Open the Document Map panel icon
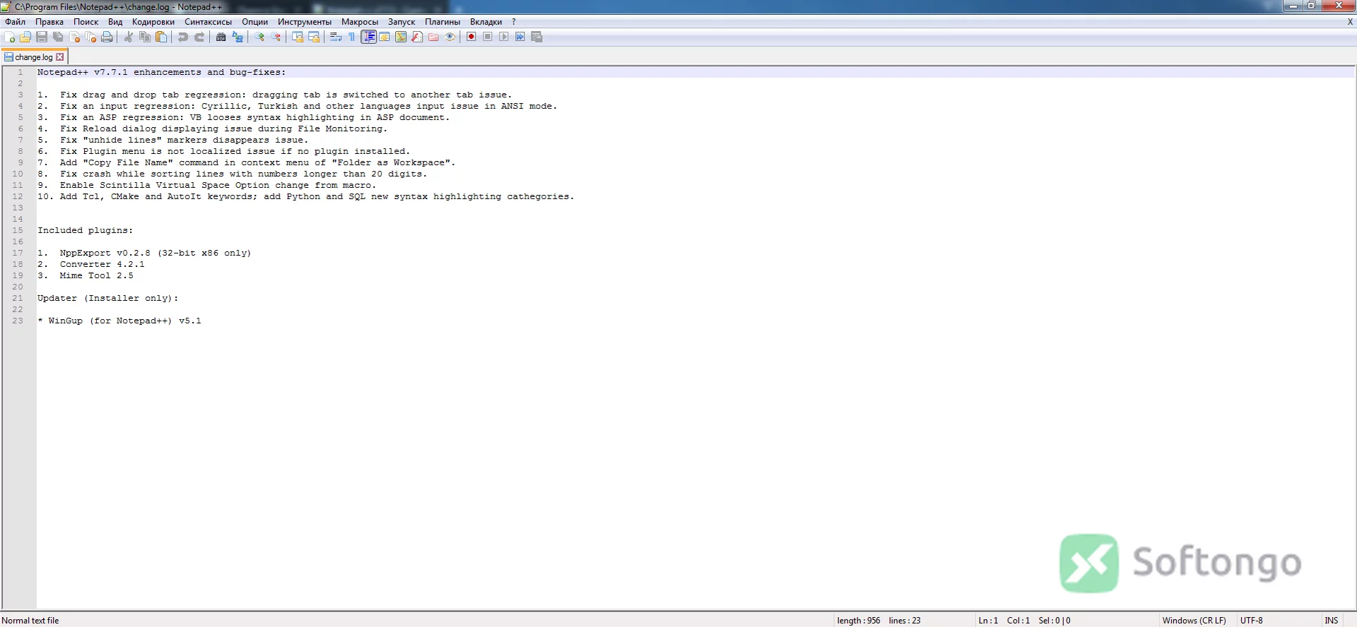Image resolution: width=1357 pixels, height=627 pixels. pos(401,37)
